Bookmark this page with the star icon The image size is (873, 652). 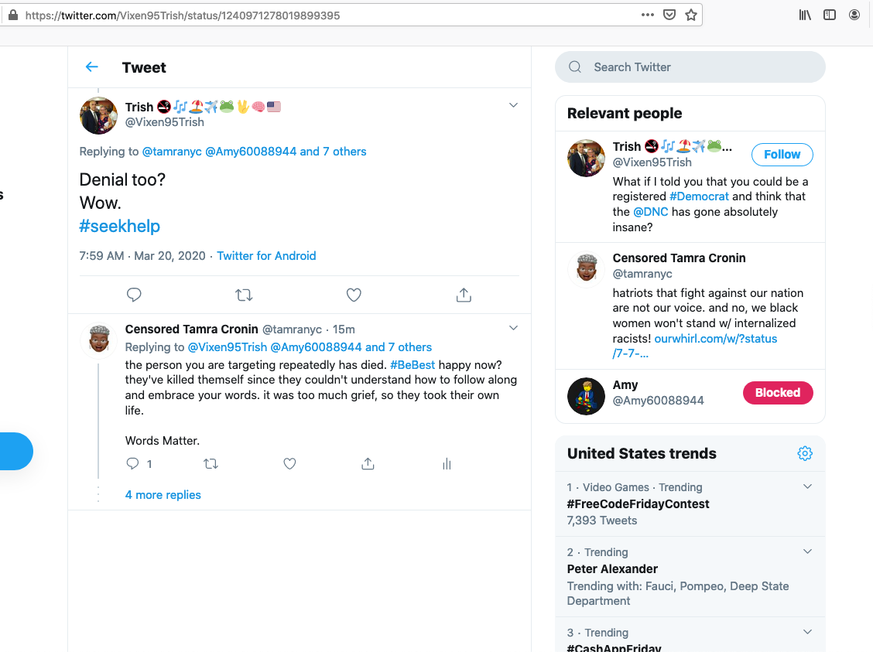(x=691, y=15)
